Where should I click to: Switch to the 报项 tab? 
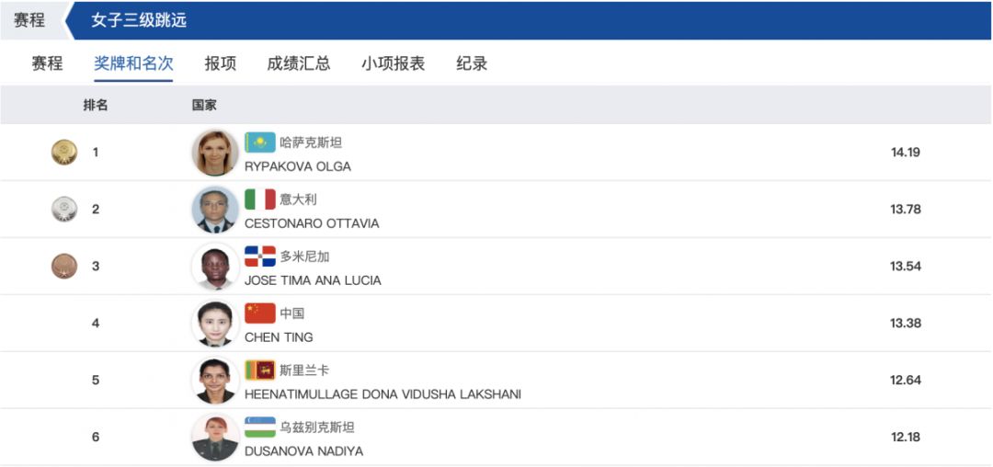(x=221, y=64)
